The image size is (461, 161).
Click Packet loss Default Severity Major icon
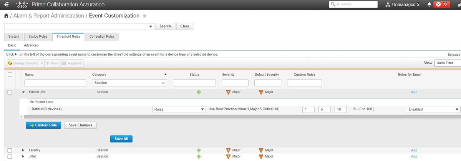coord(261,92)
